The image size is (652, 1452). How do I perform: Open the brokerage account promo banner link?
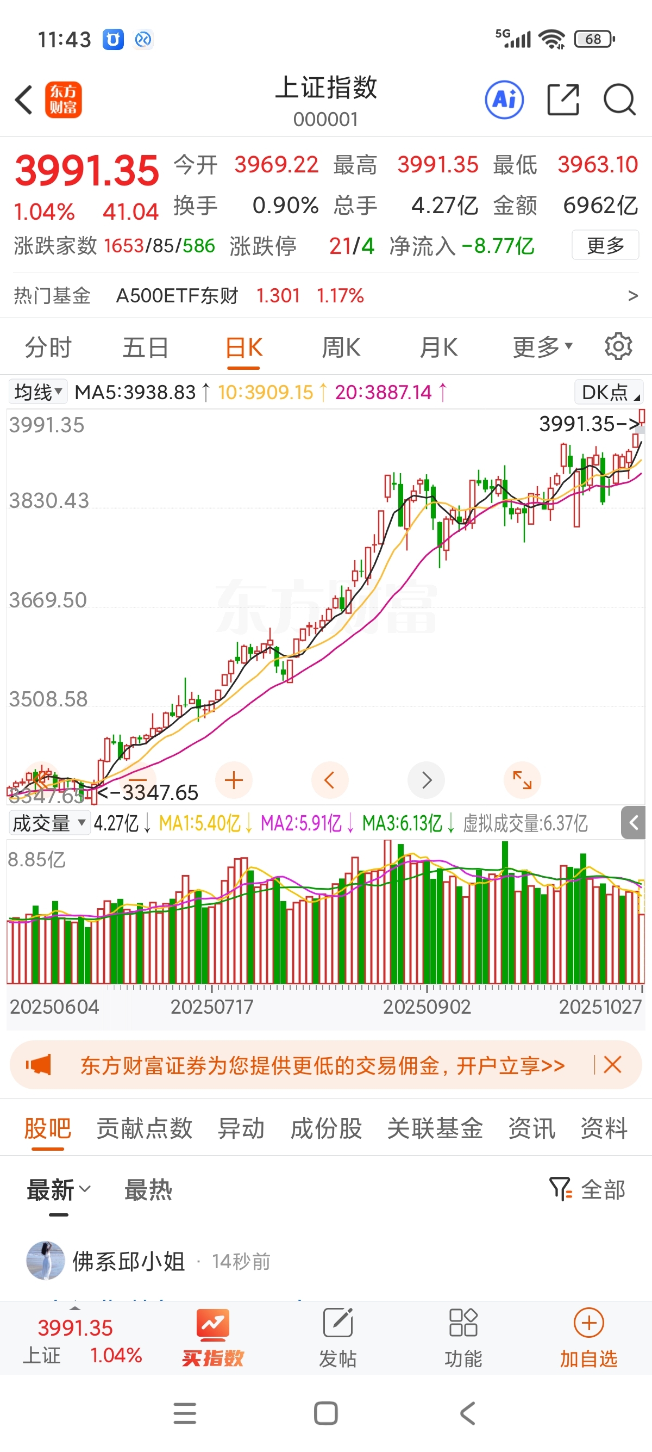(322, 1065)
